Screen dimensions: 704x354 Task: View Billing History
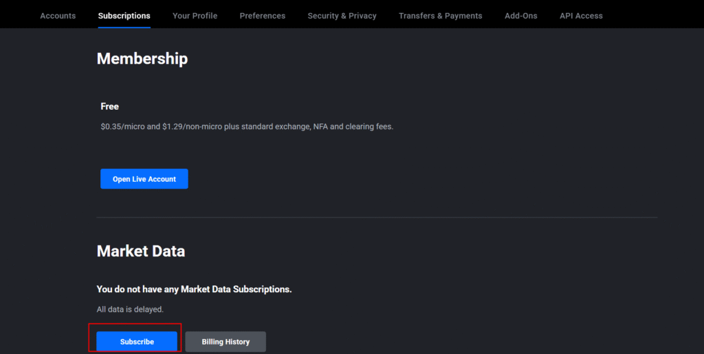coord(225,342)
